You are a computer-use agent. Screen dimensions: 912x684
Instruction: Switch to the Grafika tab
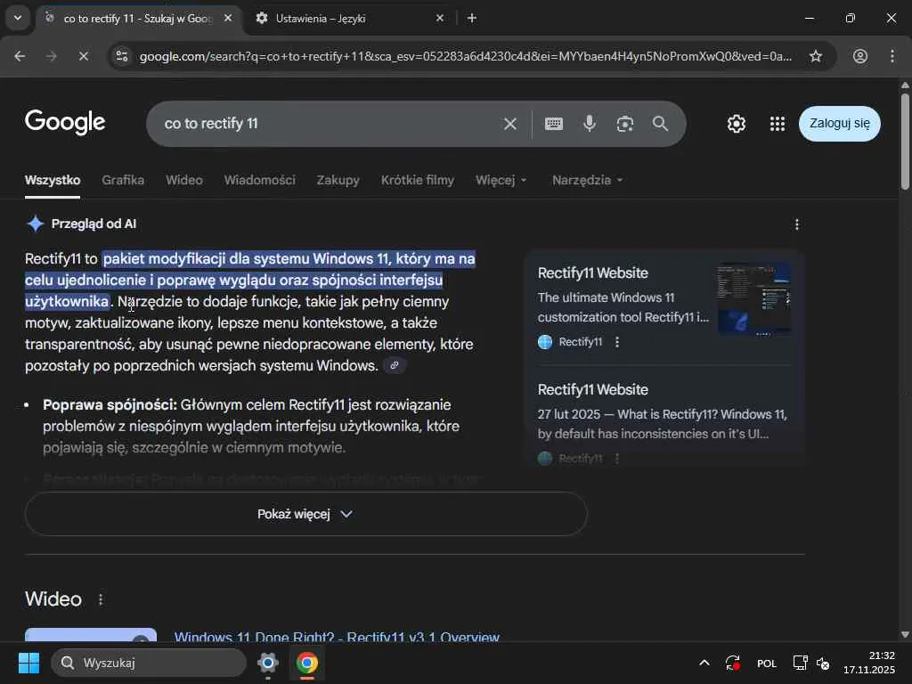tap(123, 180)
